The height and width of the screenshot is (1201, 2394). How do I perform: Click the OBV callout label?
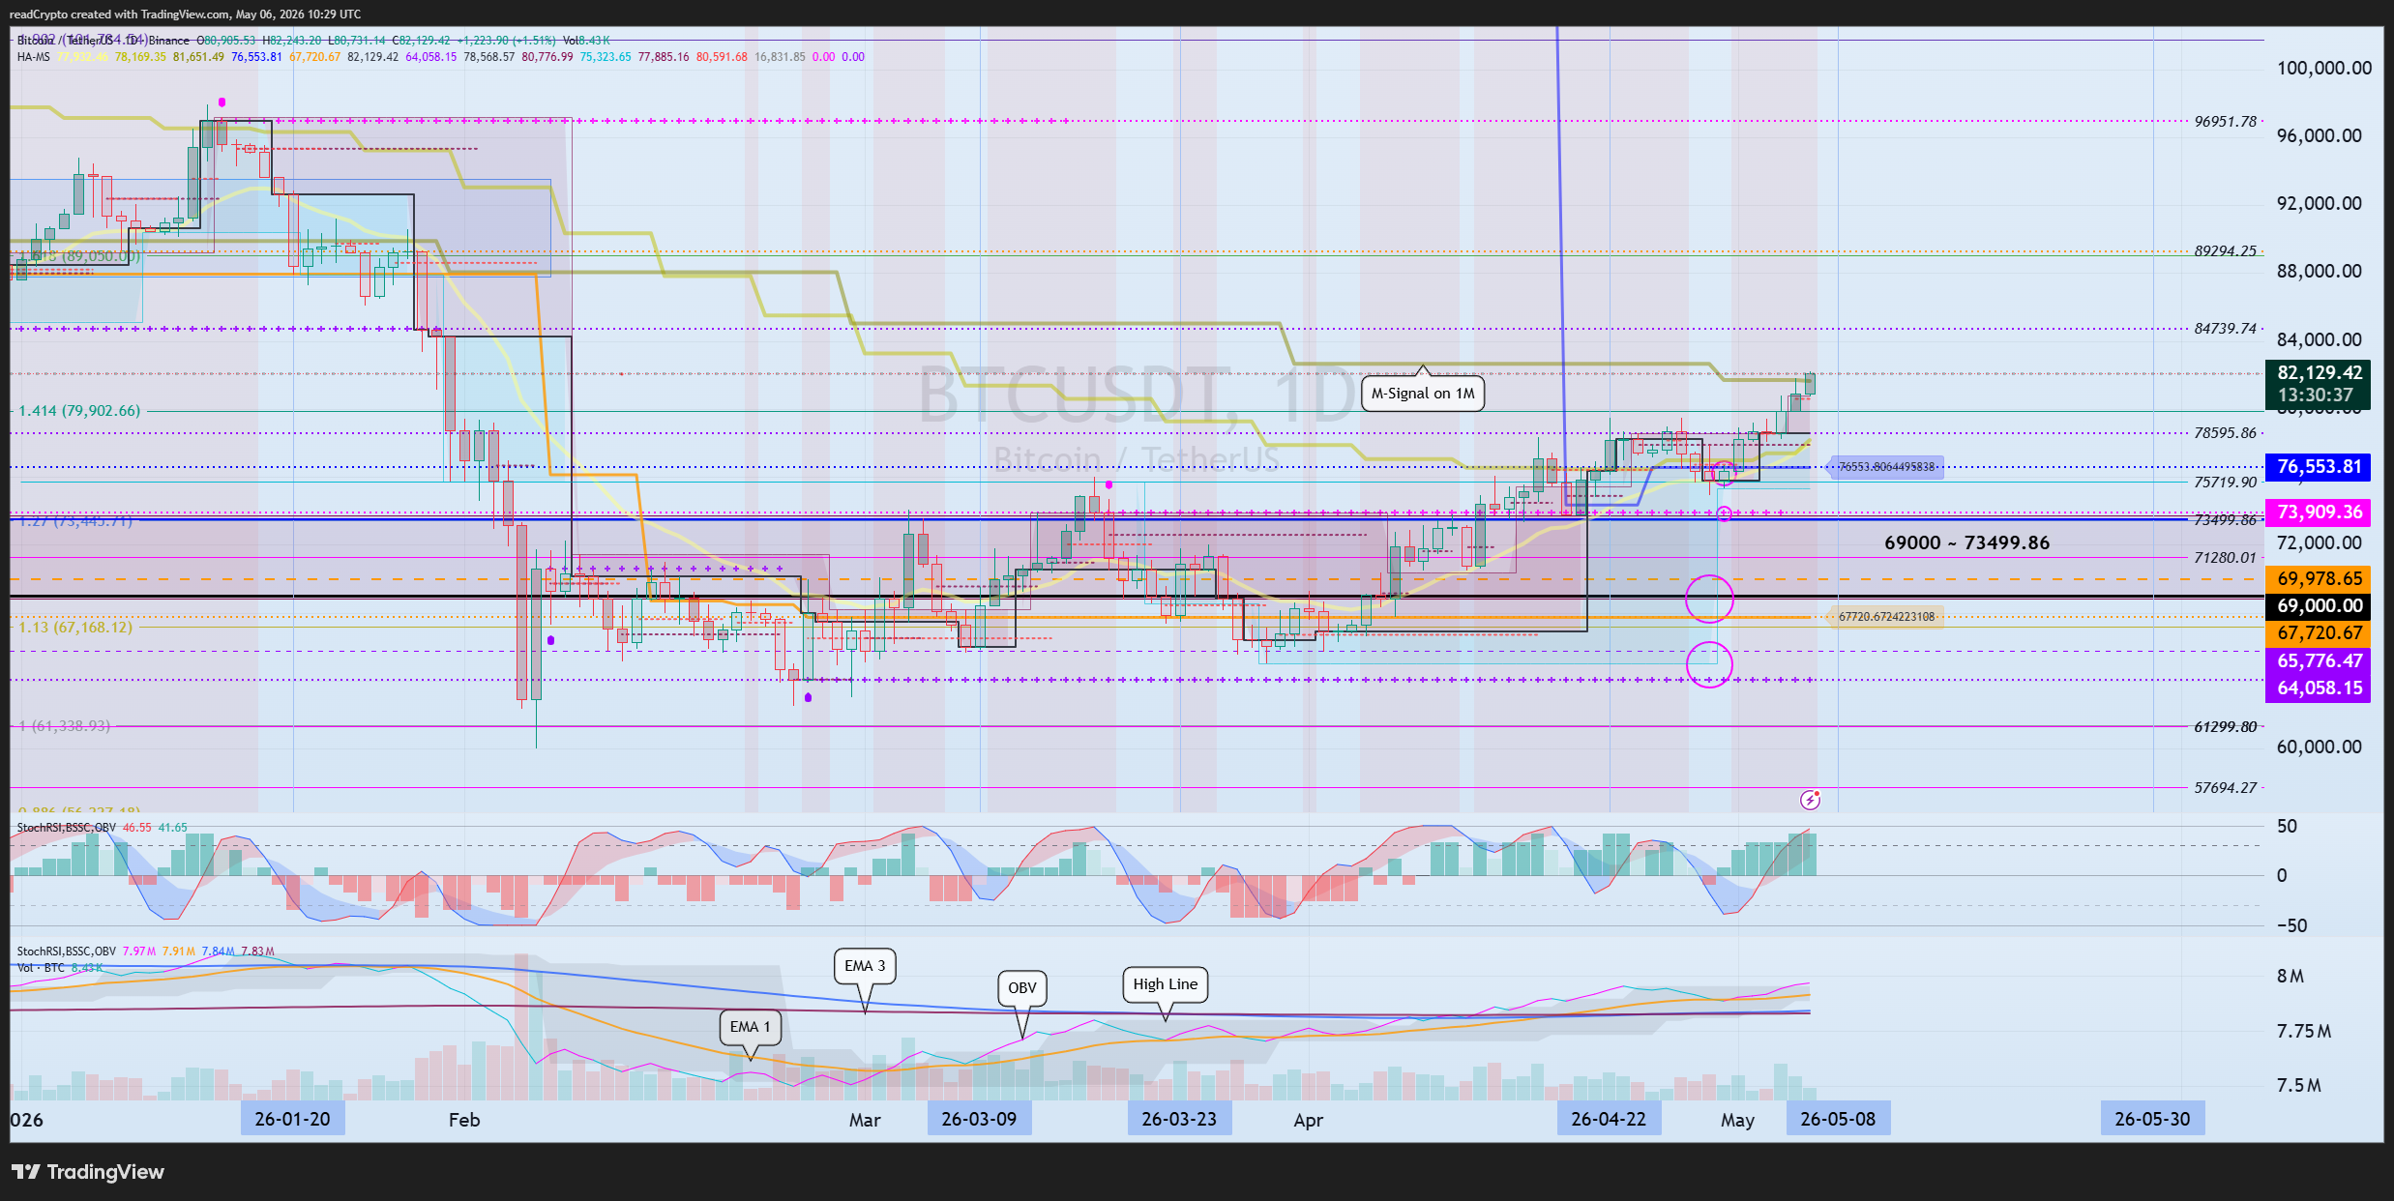pos(1021,988)
